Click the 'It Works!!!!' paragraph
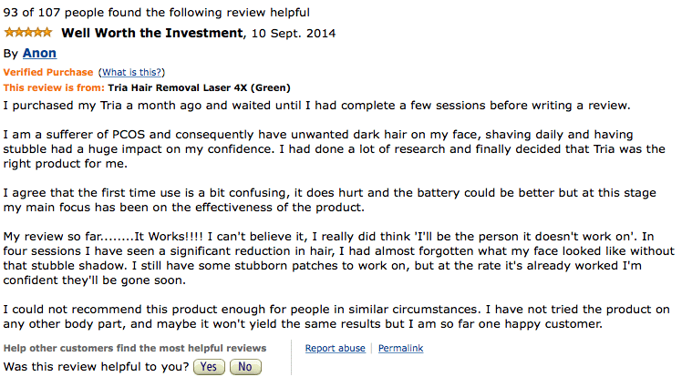Screen dimensions: 682x387 tap(338, 259)
